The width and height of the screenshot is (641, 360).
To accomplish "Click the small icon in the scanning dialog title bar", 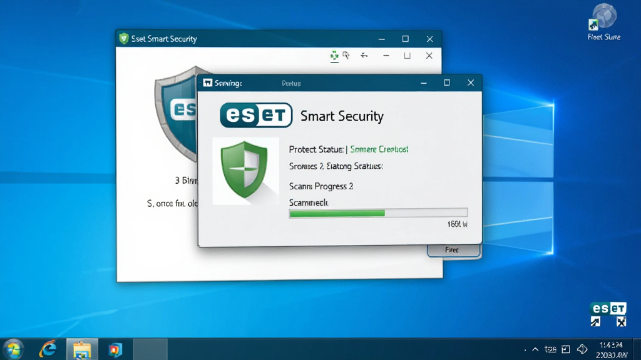I will coord(208,83).
